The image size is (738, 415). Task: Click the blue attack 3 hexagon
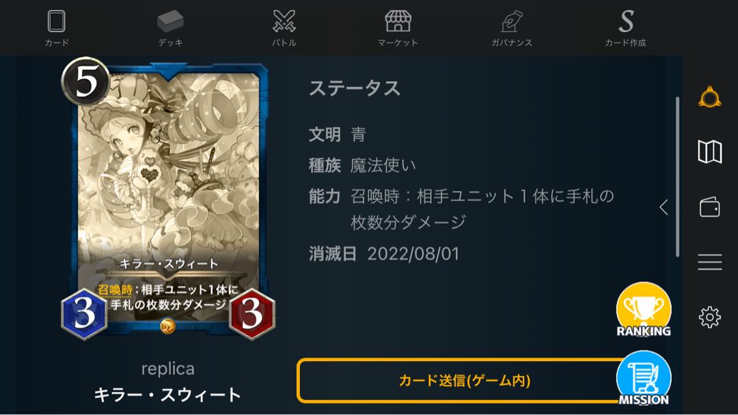click(84, 313)
